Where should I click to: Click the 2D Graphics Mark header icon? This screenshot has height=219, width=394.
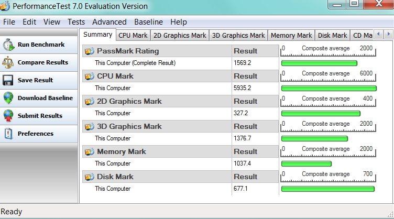[90, 101]
